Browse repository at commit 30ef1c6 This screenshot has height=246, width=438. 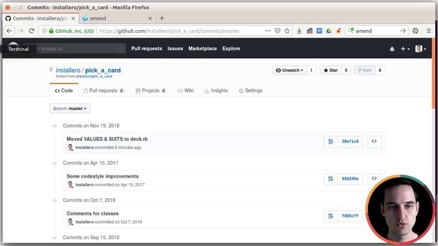coord(374,141)
